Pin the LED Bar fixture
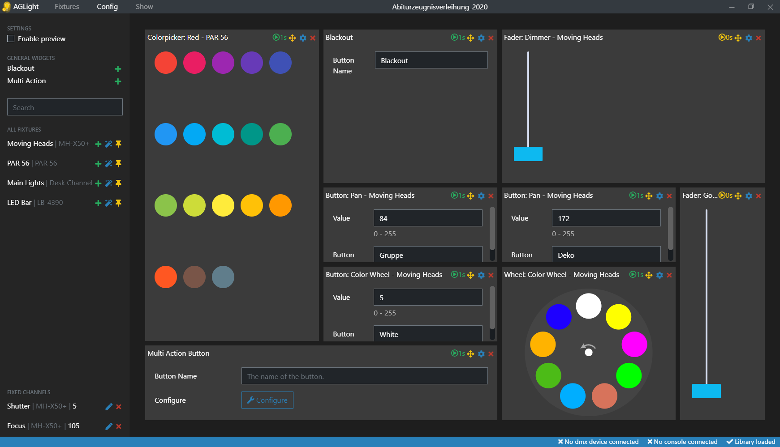 pyautogui.click(x=118, y=203)
